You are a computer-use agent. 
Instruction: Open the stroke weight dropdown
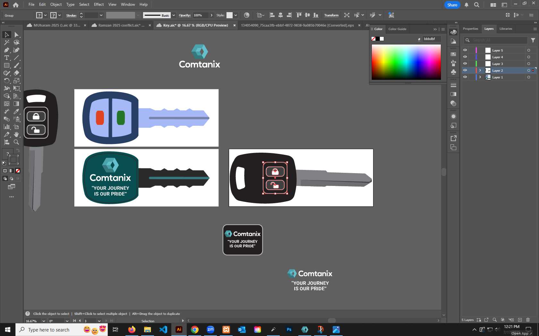(x=101, y=15)
